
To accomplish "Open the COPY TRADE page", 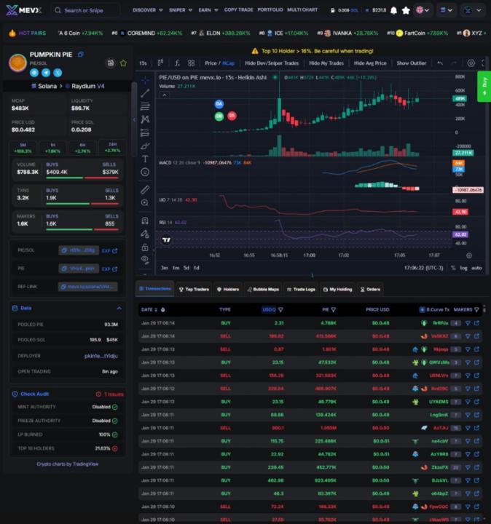I will [238, 9].
